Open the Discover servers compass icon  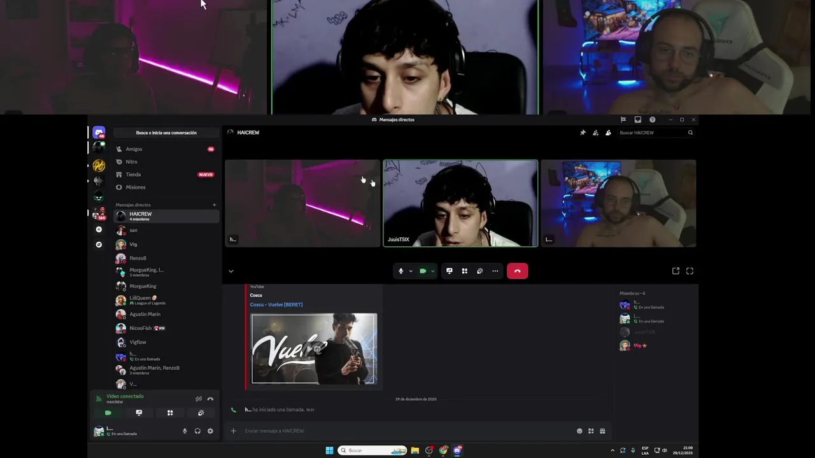[99, 244]
